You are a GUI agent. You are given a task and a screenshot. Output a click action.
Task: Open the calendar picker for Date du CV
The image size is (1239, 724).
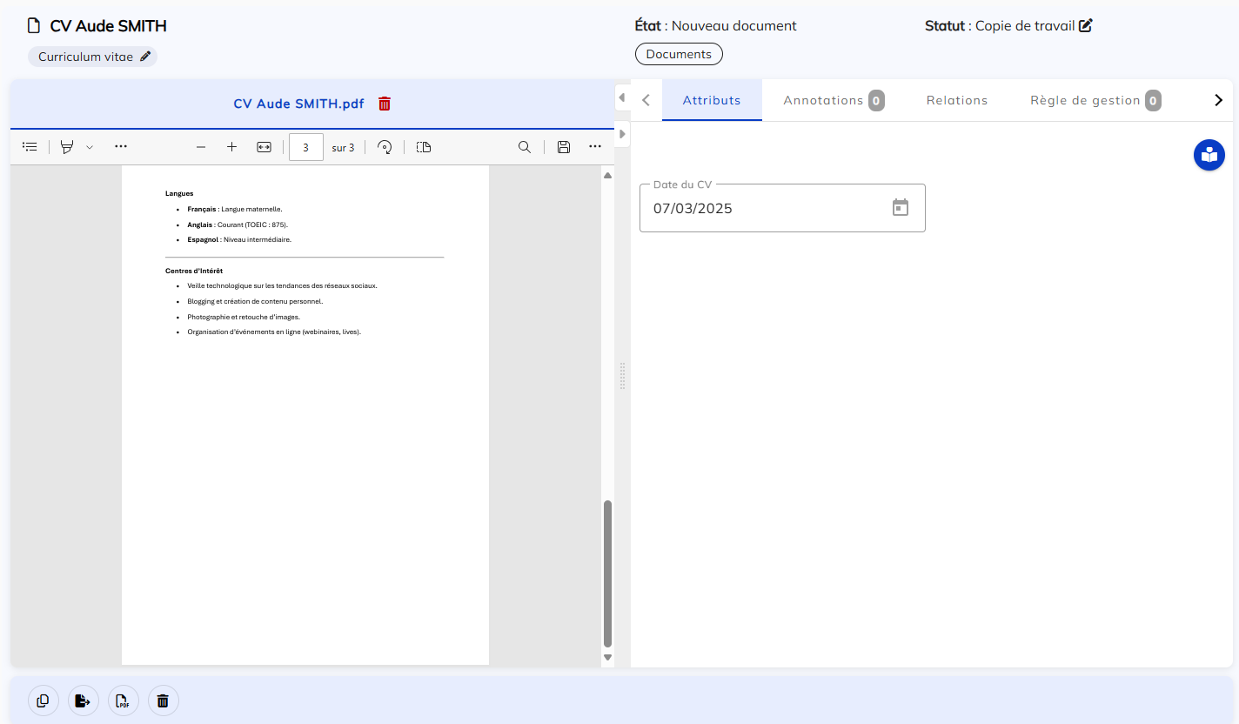[901, 208]
